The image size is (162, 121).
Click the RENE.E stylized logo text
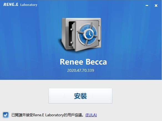tap(11, 4)
